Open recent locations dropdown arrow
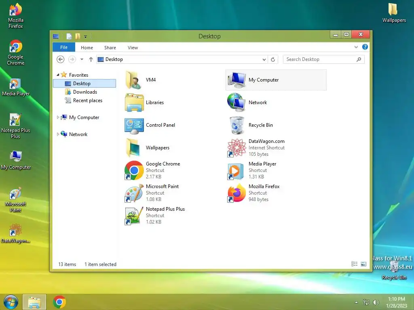 tap(82, 59)
